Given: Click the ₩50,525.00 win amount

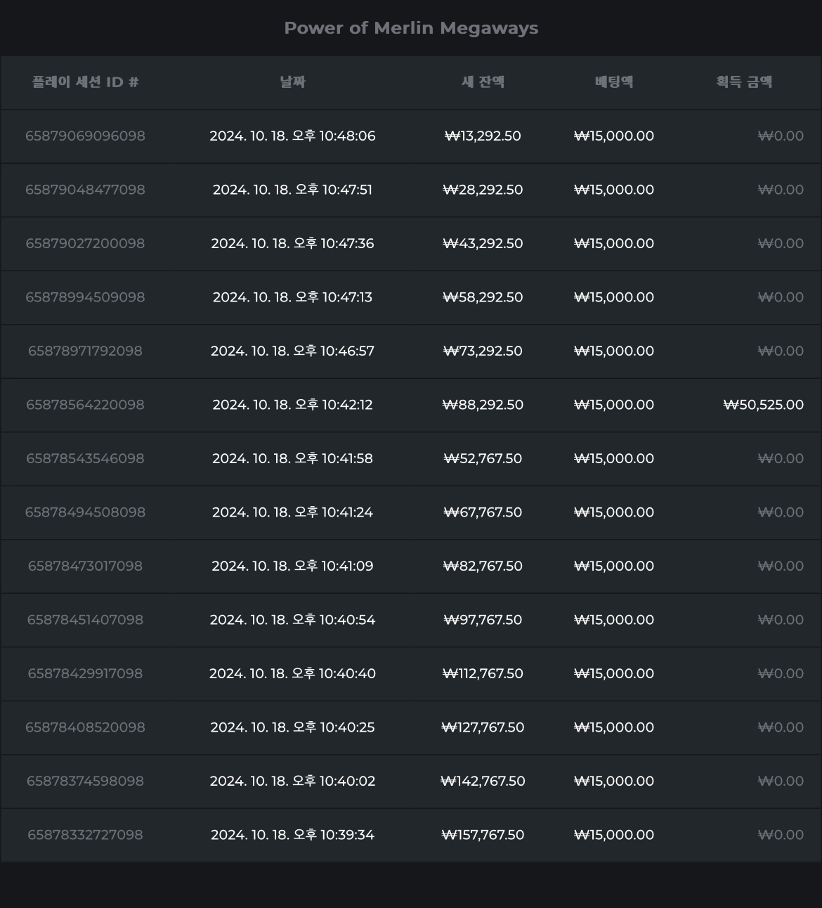Looking at the screenshot, I should pyautogui.click(x=763, y=405).
